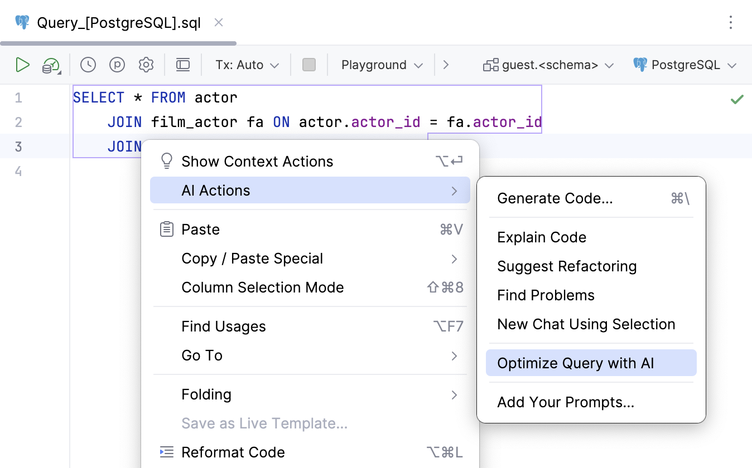This screenshot has width=752, height=468.
Task: Open the Playground session dropdown
Action: click(x=381, y=65)
